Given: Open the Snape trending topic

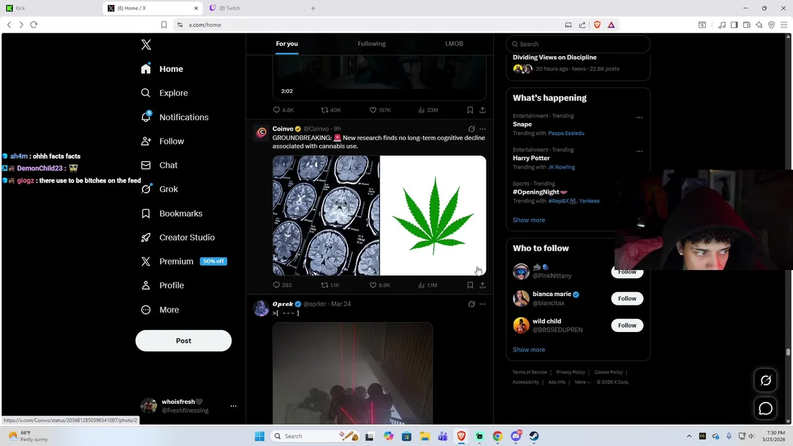Looking at the screenshot, I should pyautogui.click(x=522, y=124).
